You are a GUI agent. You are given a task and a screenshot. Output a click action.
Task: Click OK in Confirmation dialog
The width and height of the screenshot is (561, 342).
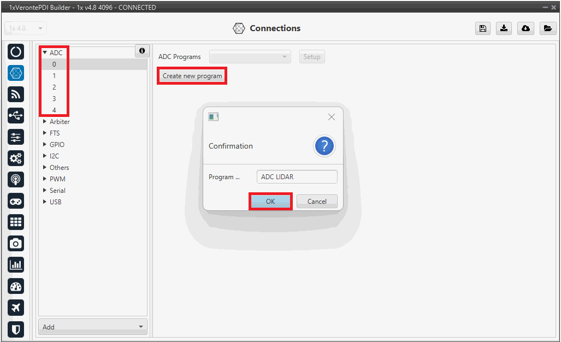270,202
